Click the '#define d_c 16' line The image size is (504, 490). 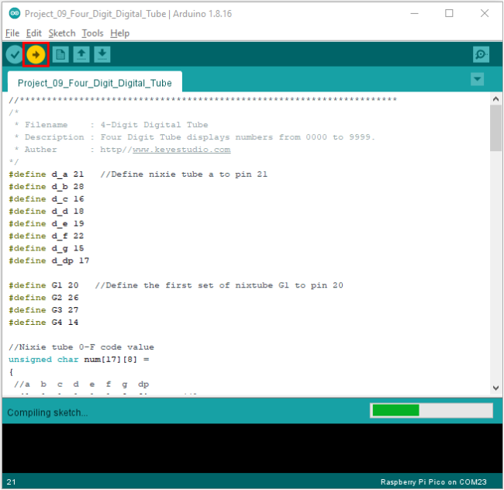[x=47, y=199]
